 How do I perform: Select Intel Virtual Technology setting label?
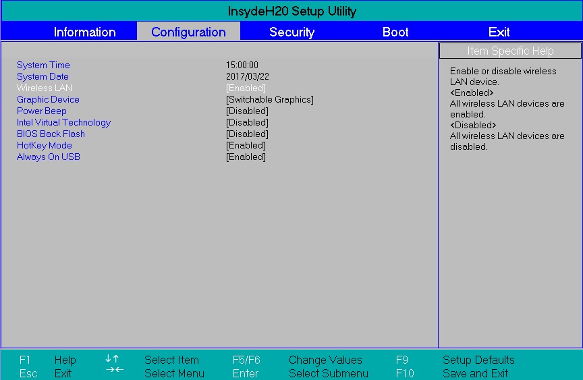tap(64, 123)
